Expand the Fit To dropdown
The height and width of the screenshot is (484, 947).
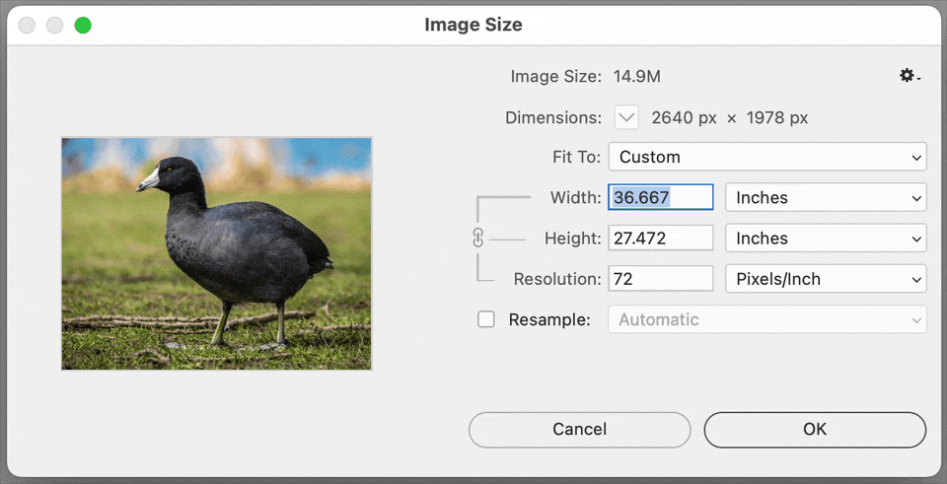[766, 157]
